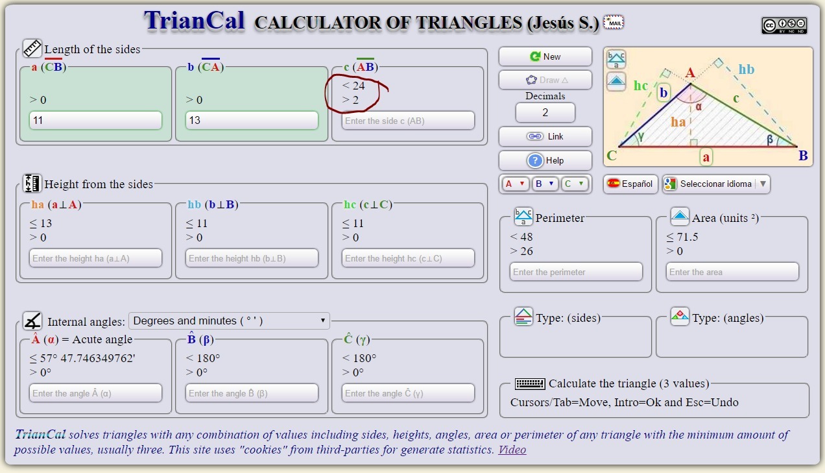Focus the Enter the perimeter field
This screenshot has width=825, height=473.
pos(576,272)
